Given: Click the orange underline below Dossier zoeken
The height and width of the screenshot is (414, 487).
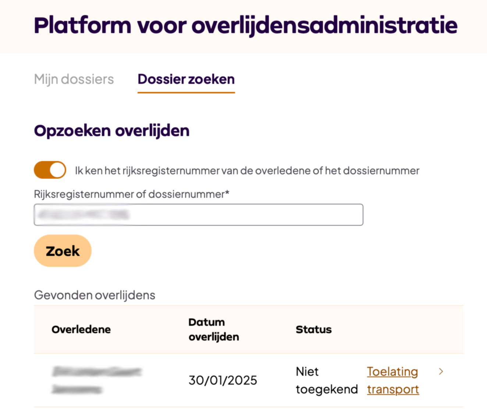Looking at the screenshot, I should pos(186,92).
